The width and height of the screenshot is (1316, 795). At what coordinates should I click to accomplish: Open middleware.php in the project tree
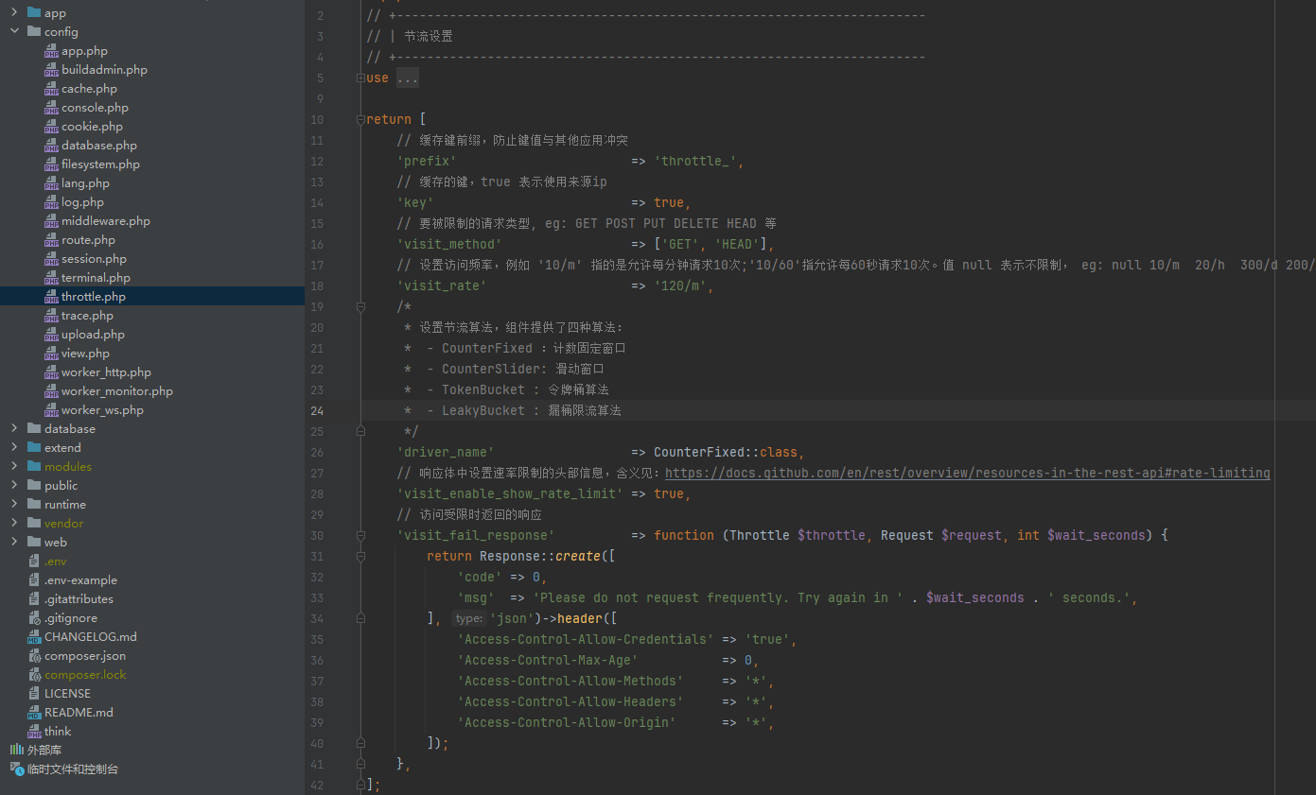pyautogui.click(x=105, y=221)
